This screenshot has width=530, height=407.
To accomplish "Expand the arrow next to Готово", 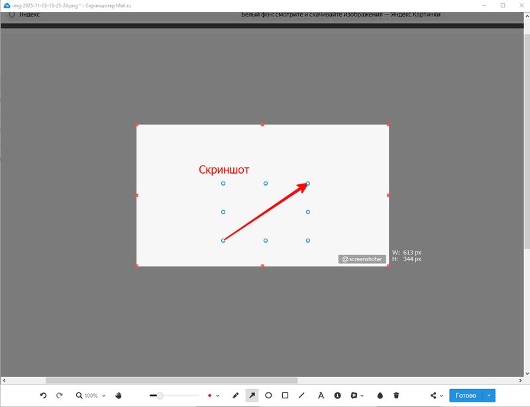I will tap(489, 396).
